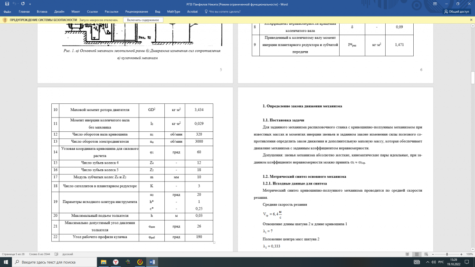The image size is (475, 267).
Task: Click the cell 'Угол рабочего профиля кулачка'
Action: [100, 237]
